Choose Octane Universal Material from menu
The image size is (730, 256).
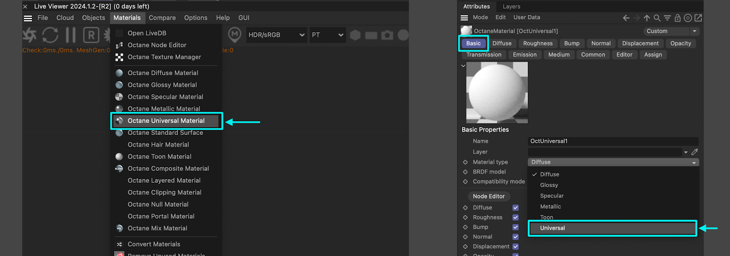click(x=166, y=121)
